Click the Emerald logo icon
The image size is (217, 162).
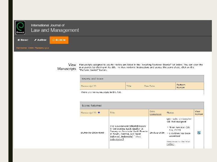(20, 28)
